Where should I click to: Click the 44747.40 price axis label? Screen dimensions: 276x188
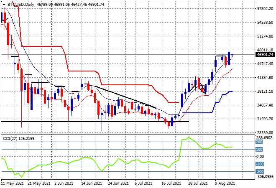265,64
